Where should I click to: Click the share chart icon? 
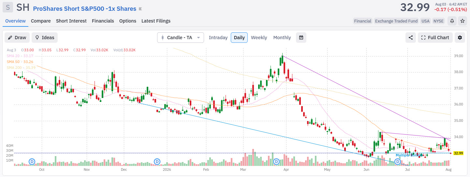411,38
